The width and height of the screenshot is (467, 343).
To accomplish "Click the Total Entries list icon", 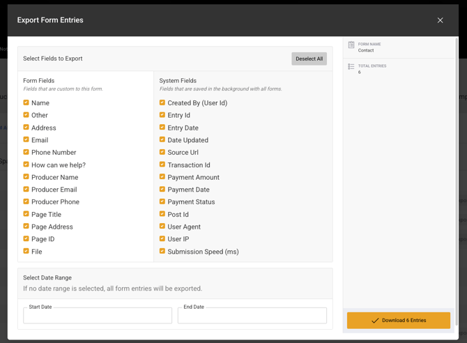I will coord(351,66).
